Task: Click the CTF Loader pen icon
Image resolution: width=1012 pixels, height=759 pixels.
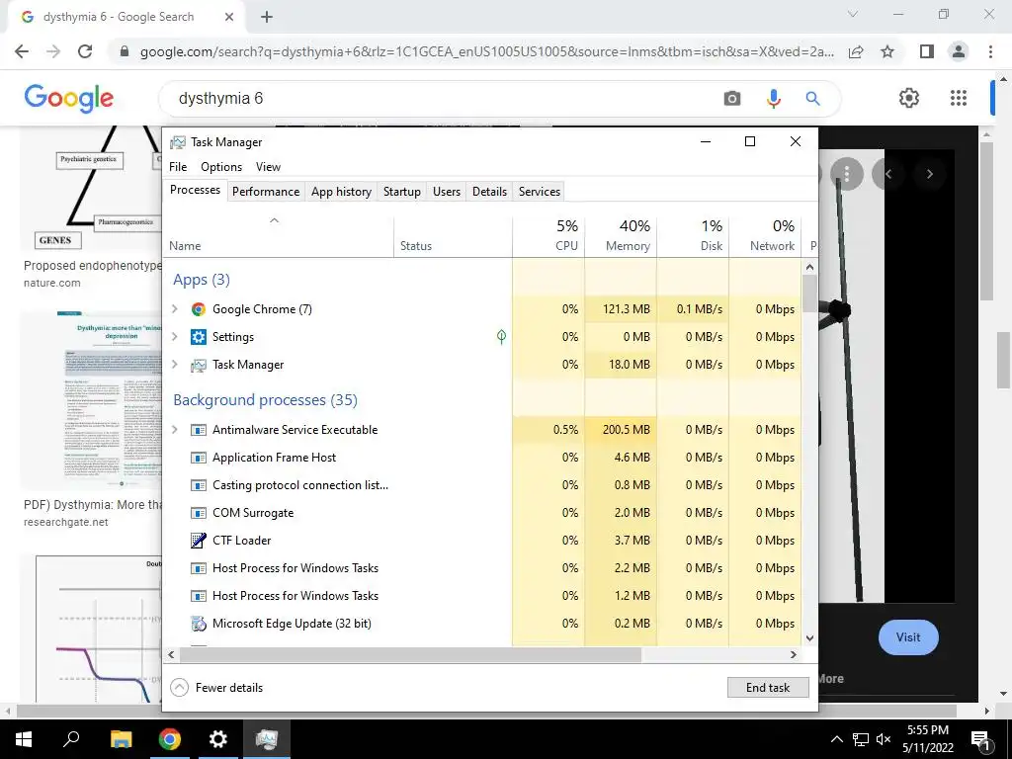Action: (x=198, y=541)
